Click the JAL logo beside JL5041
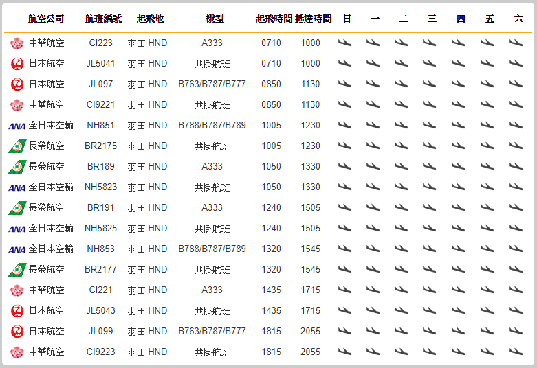Screen dimensions: 537x368 17,64
